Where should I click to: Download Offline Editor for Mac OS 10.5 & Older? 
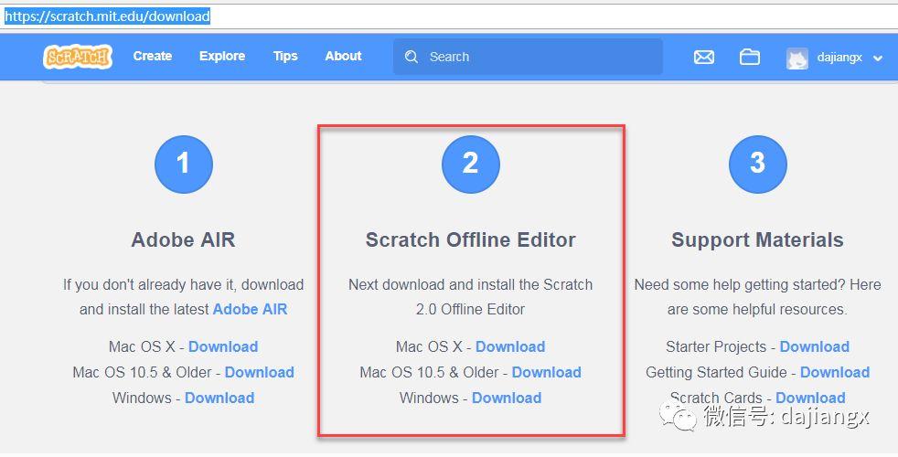click(546, 372)
